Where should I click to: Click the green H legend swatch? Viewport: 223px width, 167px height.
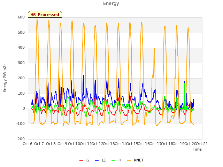coord(113,161)
